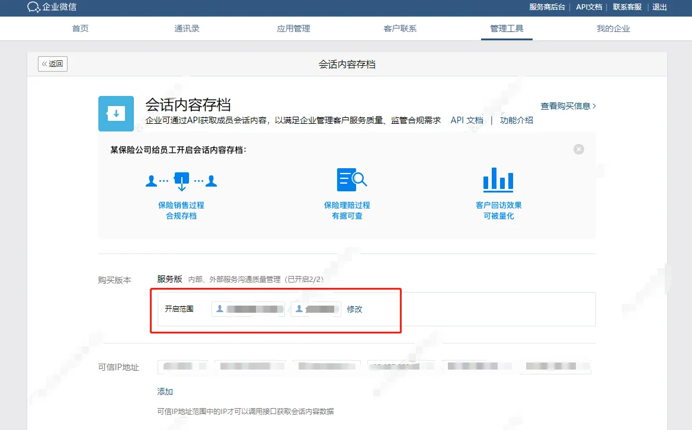Open 我的企业 tab

613,28
